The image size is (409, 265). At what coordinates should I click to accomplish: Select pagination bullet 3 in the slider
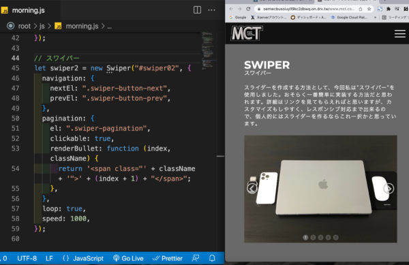pyautogui.click(x=320, y=237)
